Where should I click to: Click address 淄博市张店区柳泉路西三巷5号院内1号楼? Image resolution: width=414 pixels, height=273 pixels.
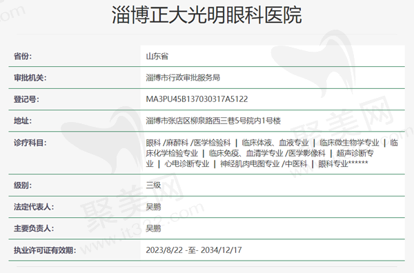coord(213,121)
